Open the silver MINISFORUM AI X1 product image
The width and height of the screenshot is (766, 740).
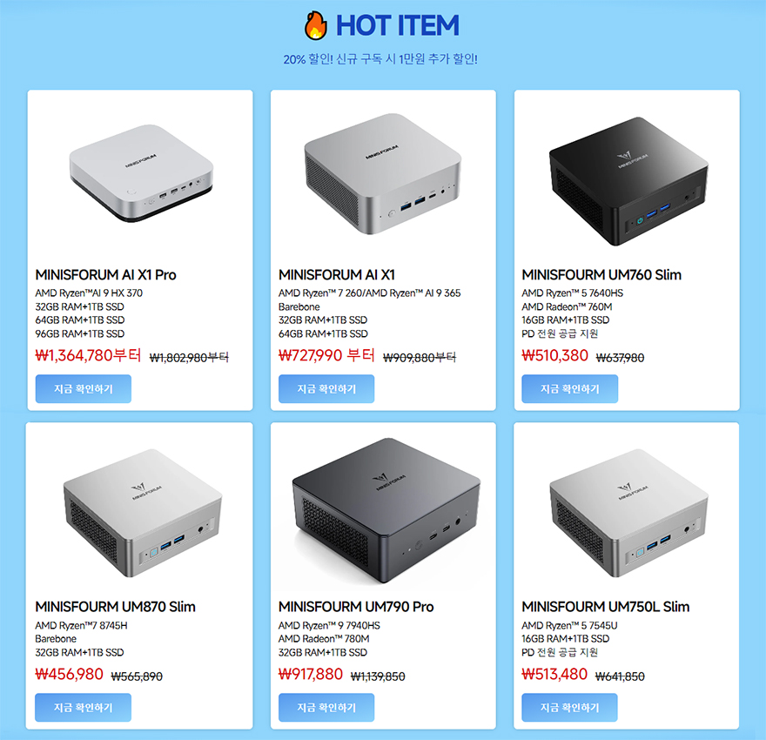pyautogui.click(x=382, y=174)
